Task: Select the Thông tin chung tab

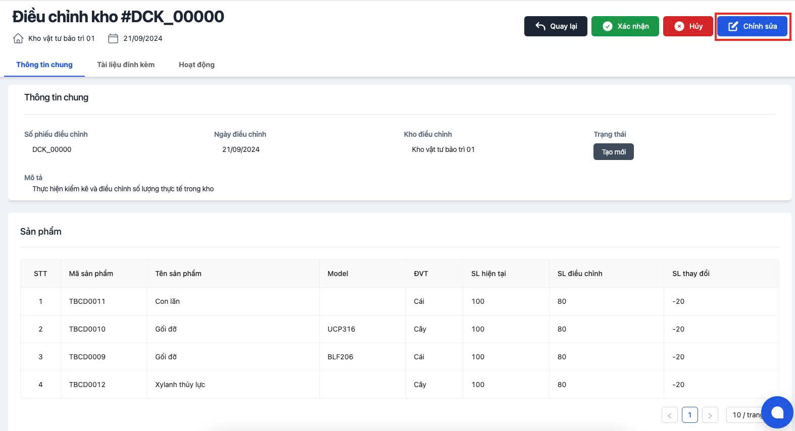Action: point(44,65)
